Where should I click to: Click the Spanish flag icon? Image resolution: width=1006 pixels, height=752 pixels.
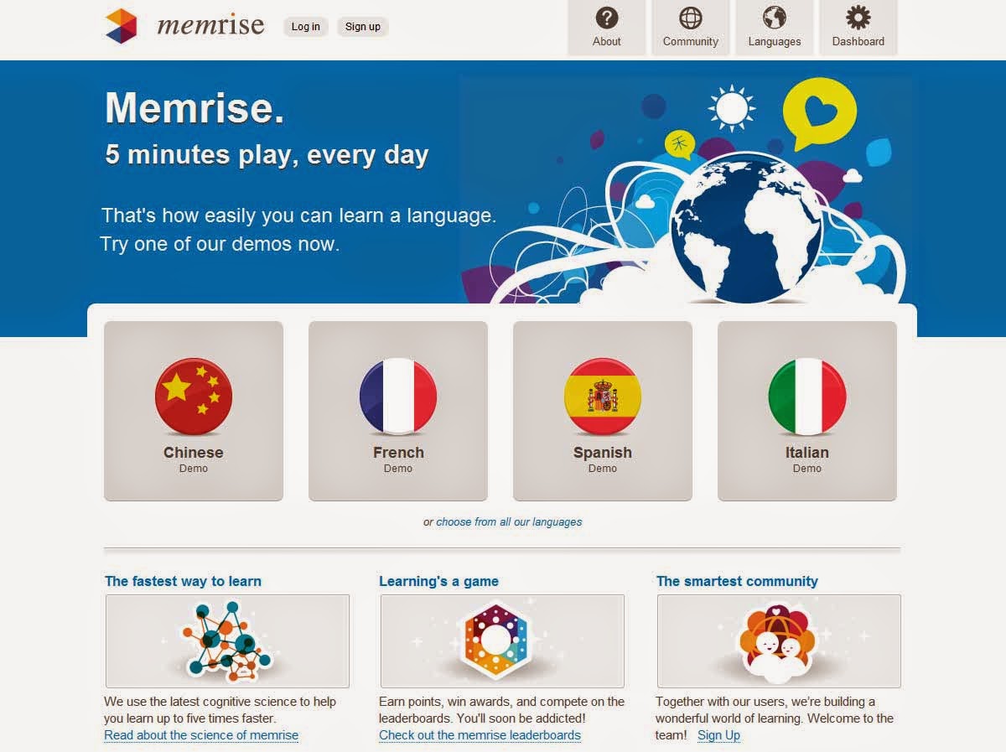pos(603,397)
